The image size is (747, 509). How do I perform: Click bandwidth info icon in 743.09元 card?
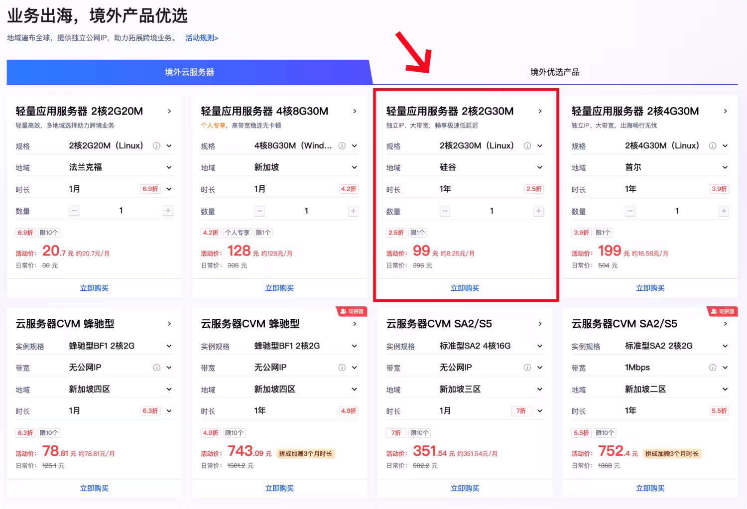342,368
